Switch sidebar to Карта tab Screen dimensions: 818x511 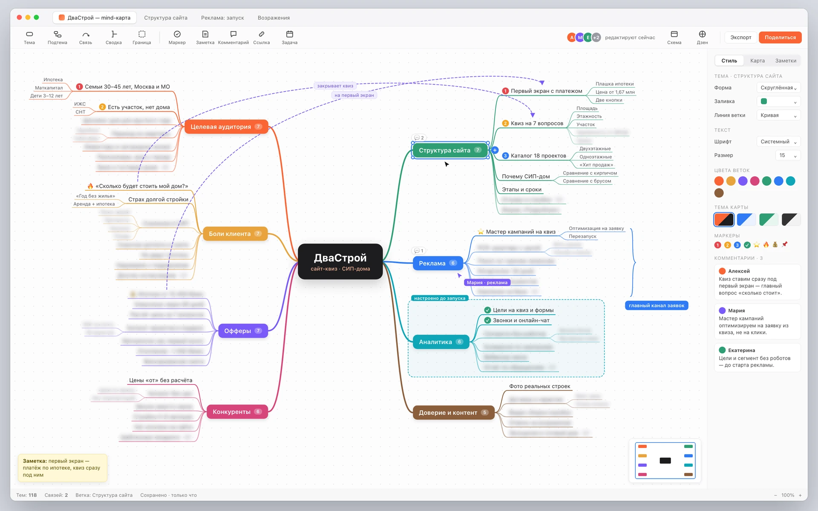click(x=758, y=61)
